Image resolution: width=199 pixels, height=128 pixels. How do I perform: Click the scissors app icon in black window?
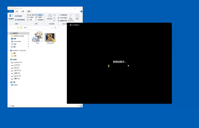pos(71,25)
